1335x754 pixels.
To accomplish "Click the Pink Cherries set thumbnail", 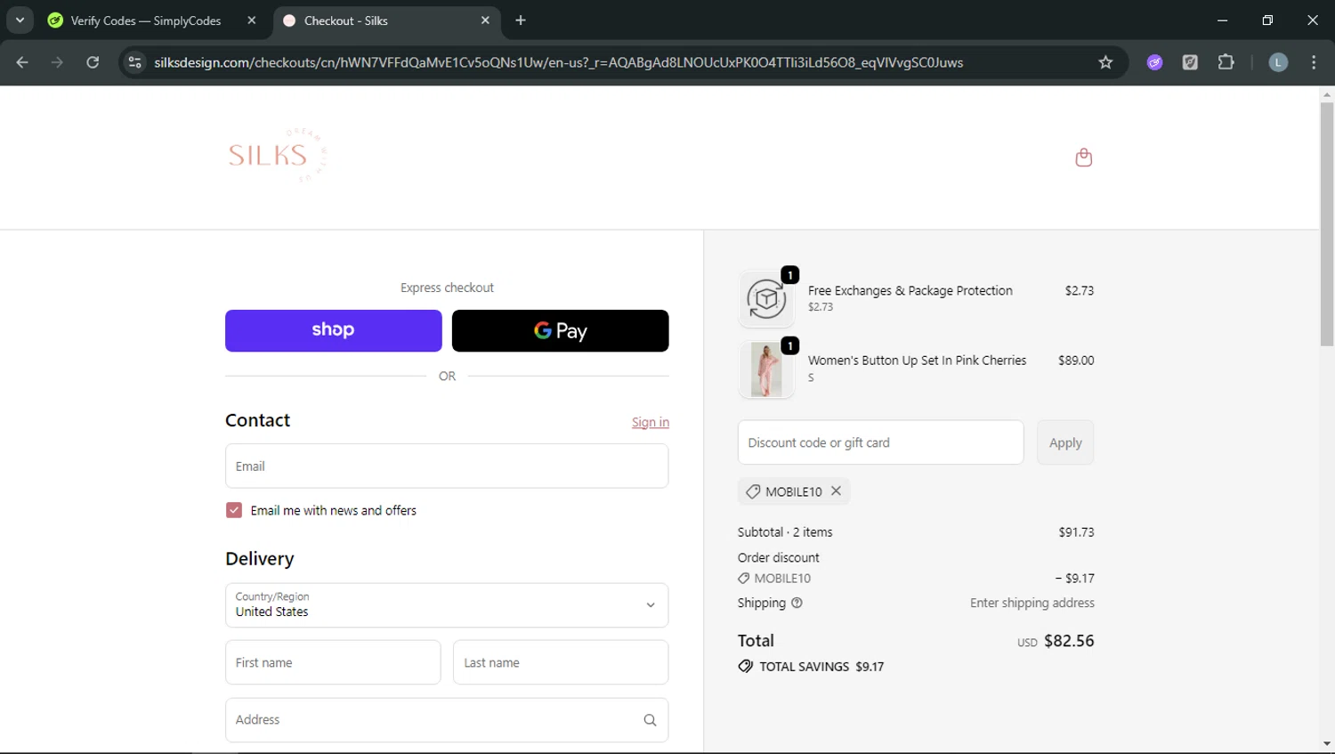I will coord(766,369).
